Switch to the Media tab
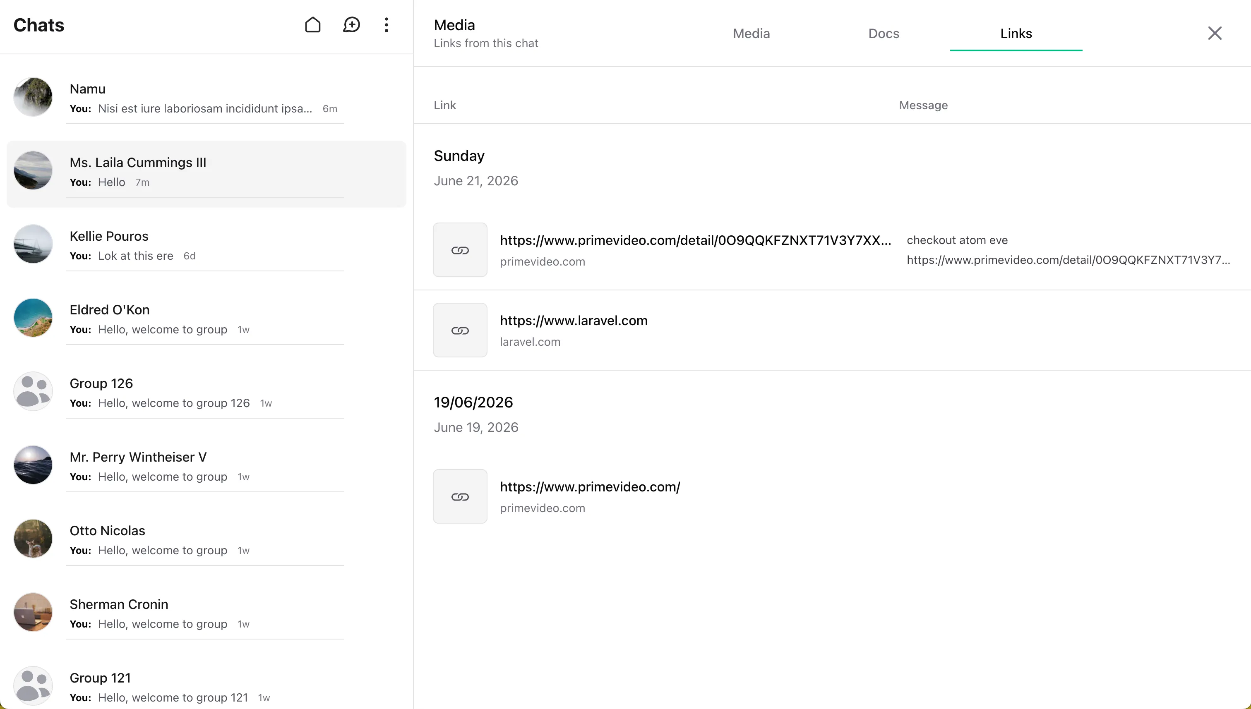Viewport: 1251px width, 709px height. 751,34
